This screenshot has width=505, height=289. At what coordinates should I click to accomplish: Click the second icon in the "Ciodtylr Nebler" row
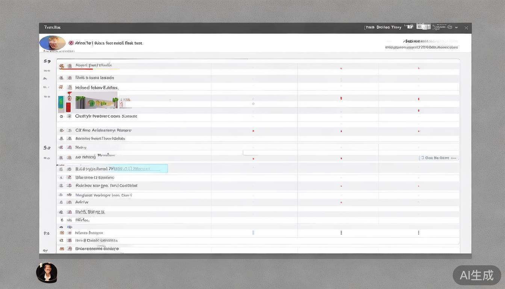tap(69, 116)
